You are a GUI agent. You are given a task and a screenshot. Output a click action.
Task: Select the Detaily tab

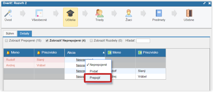click(25, 33)
